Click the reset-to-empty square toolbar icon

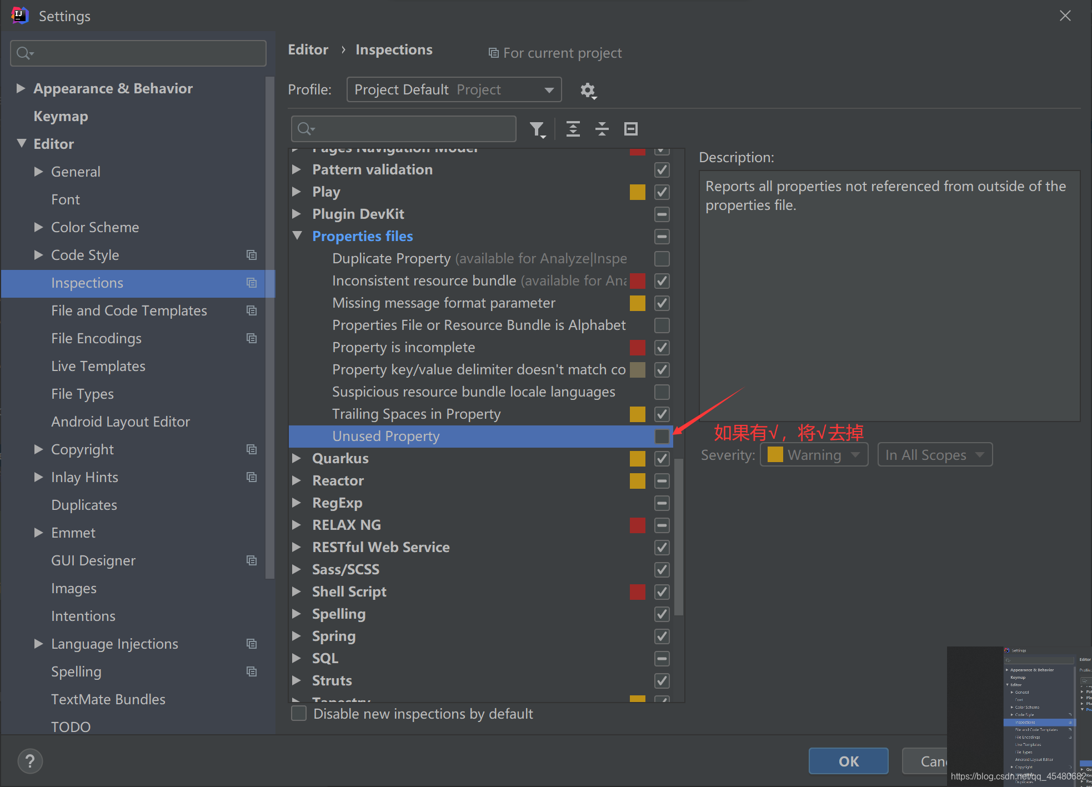[630, 129]
